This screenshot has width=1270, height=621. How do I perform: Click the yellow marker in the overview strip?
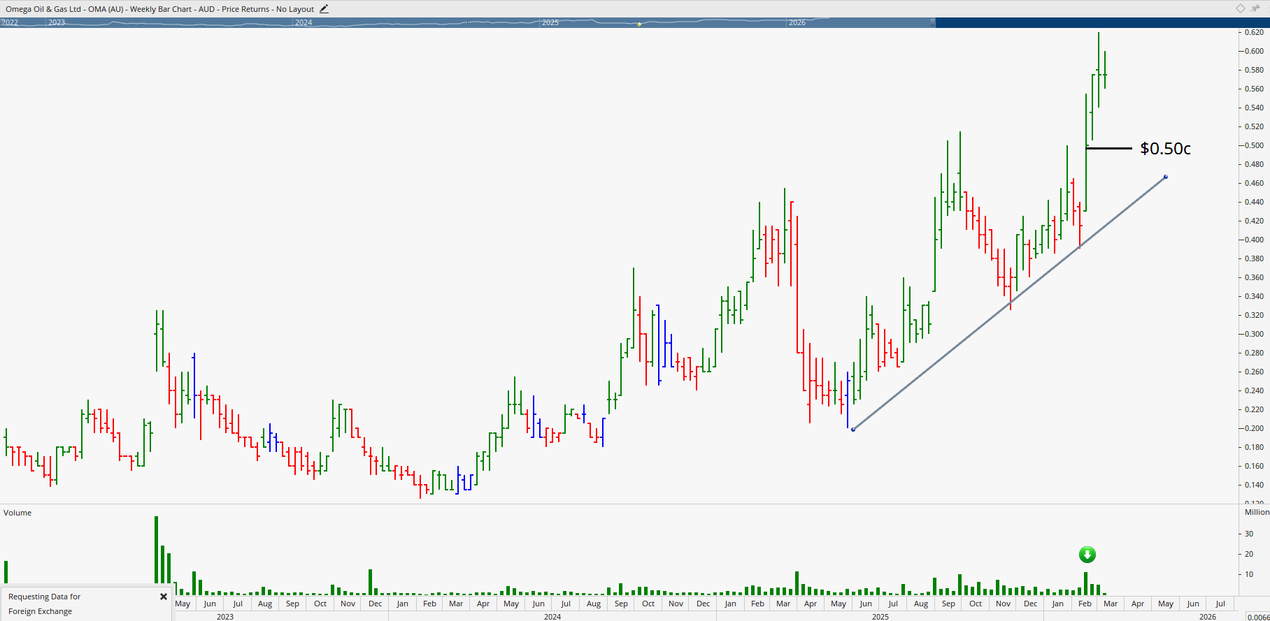(x=639, y=24)
